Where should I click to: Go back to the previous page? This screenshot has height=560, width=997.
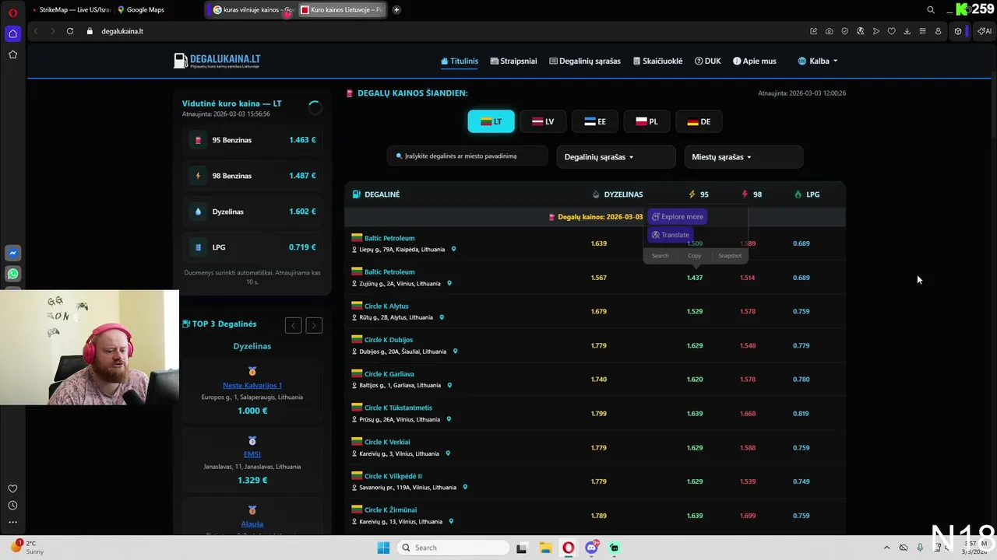tap(35, 31)
